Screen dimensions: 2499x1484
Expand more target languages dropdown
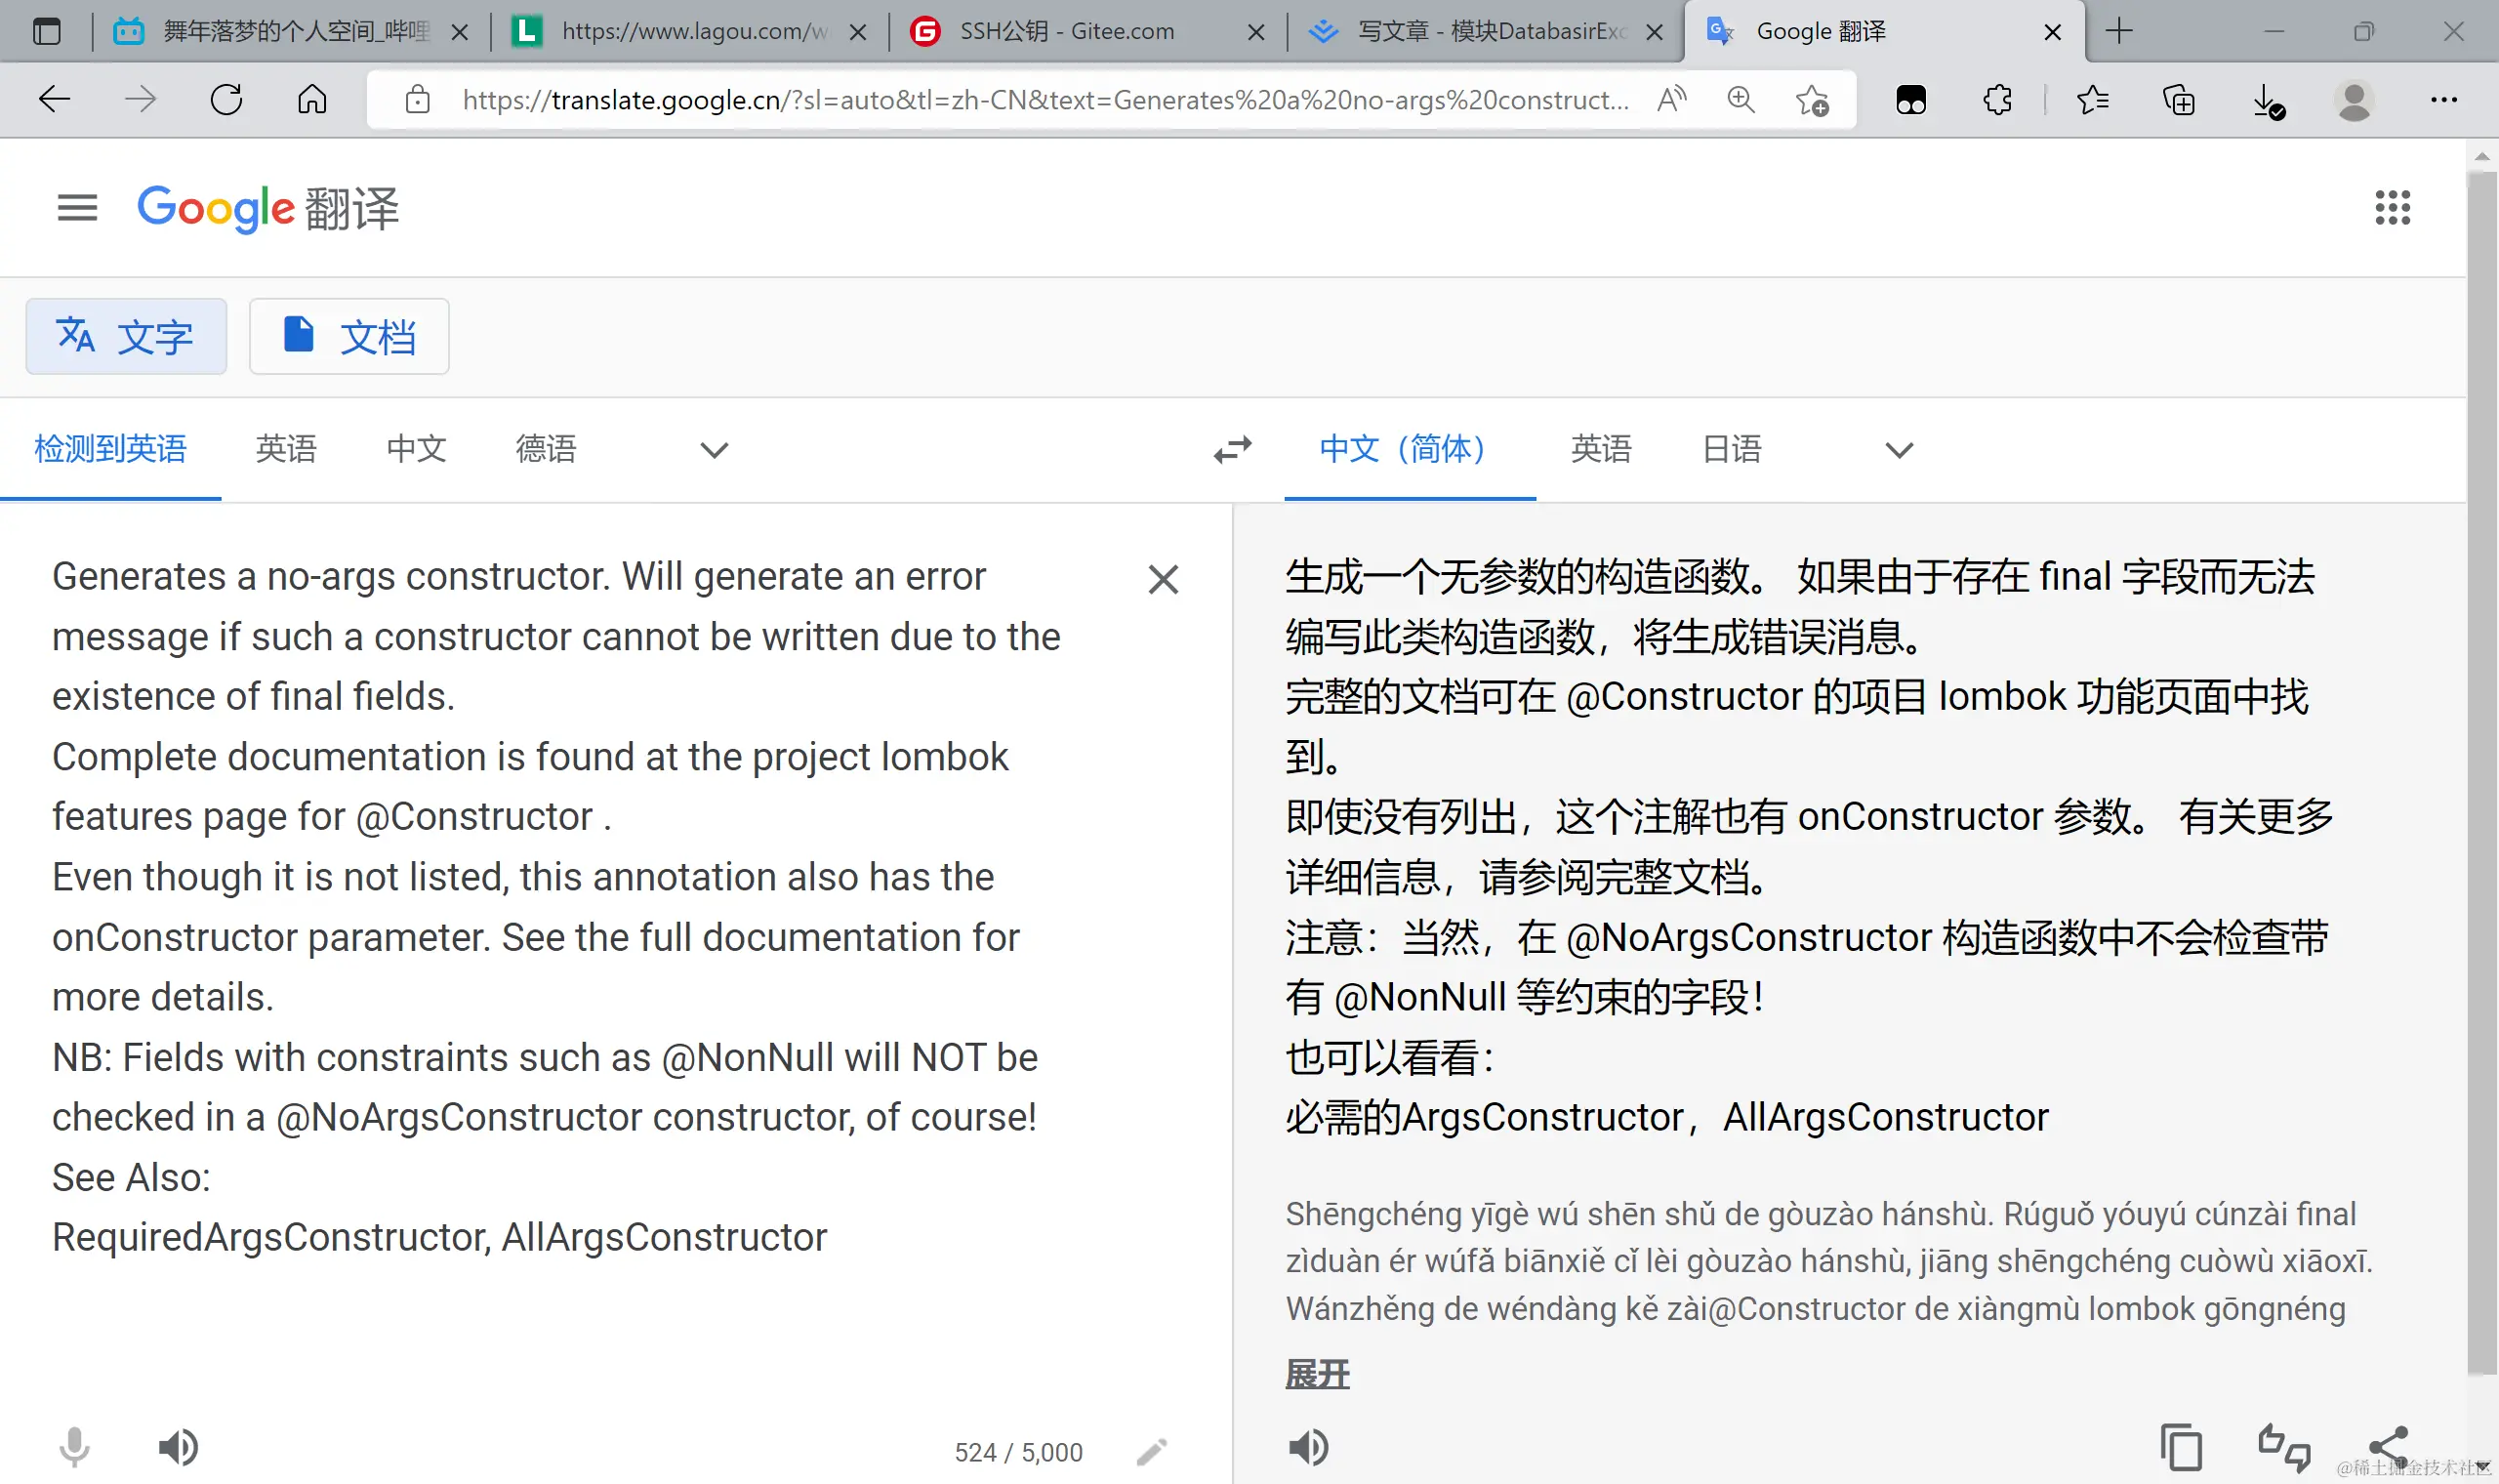tap(1899, 449)
